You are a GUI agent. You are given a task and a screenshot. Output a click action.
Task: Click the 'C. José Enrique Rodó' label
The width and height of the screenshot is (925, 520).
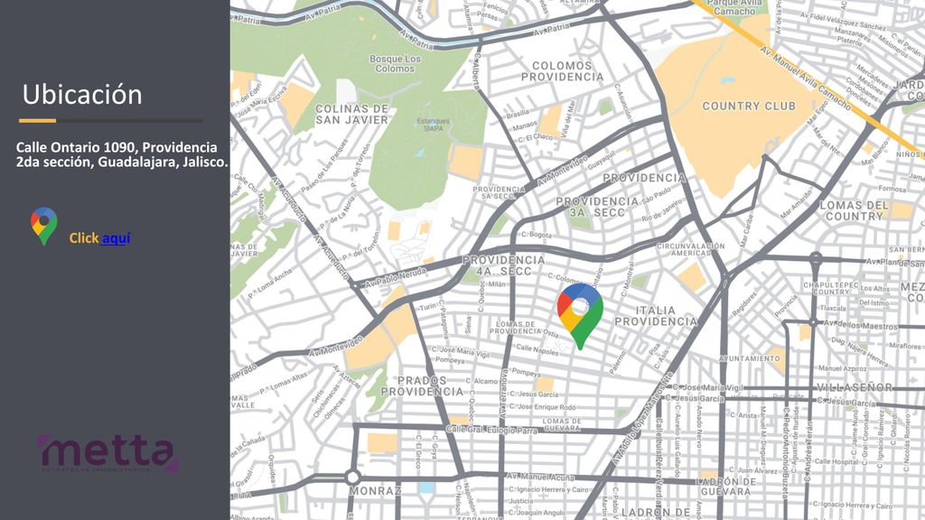[x=543, y=407]
